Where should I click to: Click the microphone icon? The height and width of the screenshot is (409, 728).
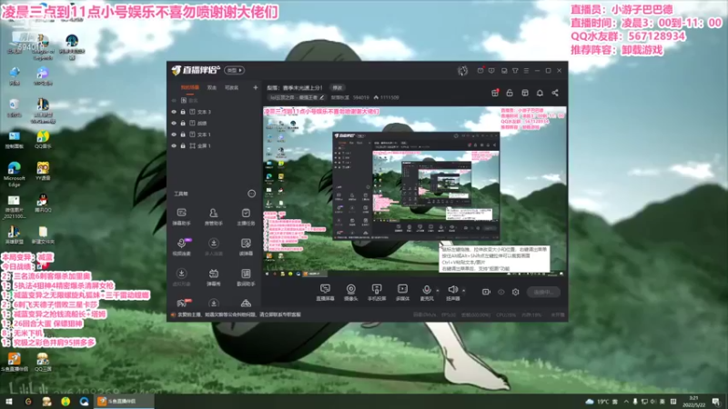click(x=426, y=290)
